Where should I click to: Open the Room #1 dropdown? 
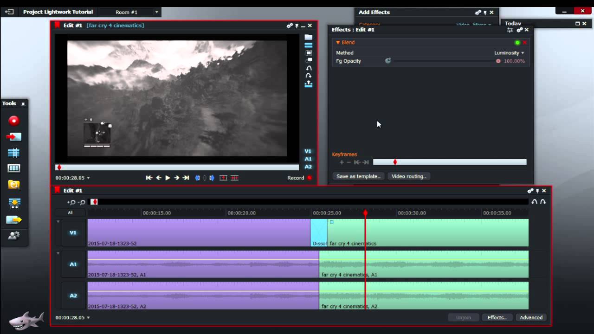pyautogui.click(x=156, y=12)
